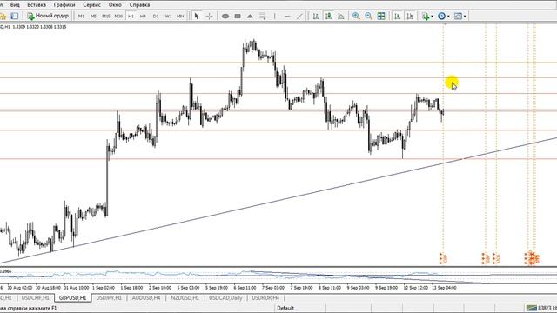The image size is (557, 313).
Task: Expand the indicators dropdown arrow
Action: point(432,17)
